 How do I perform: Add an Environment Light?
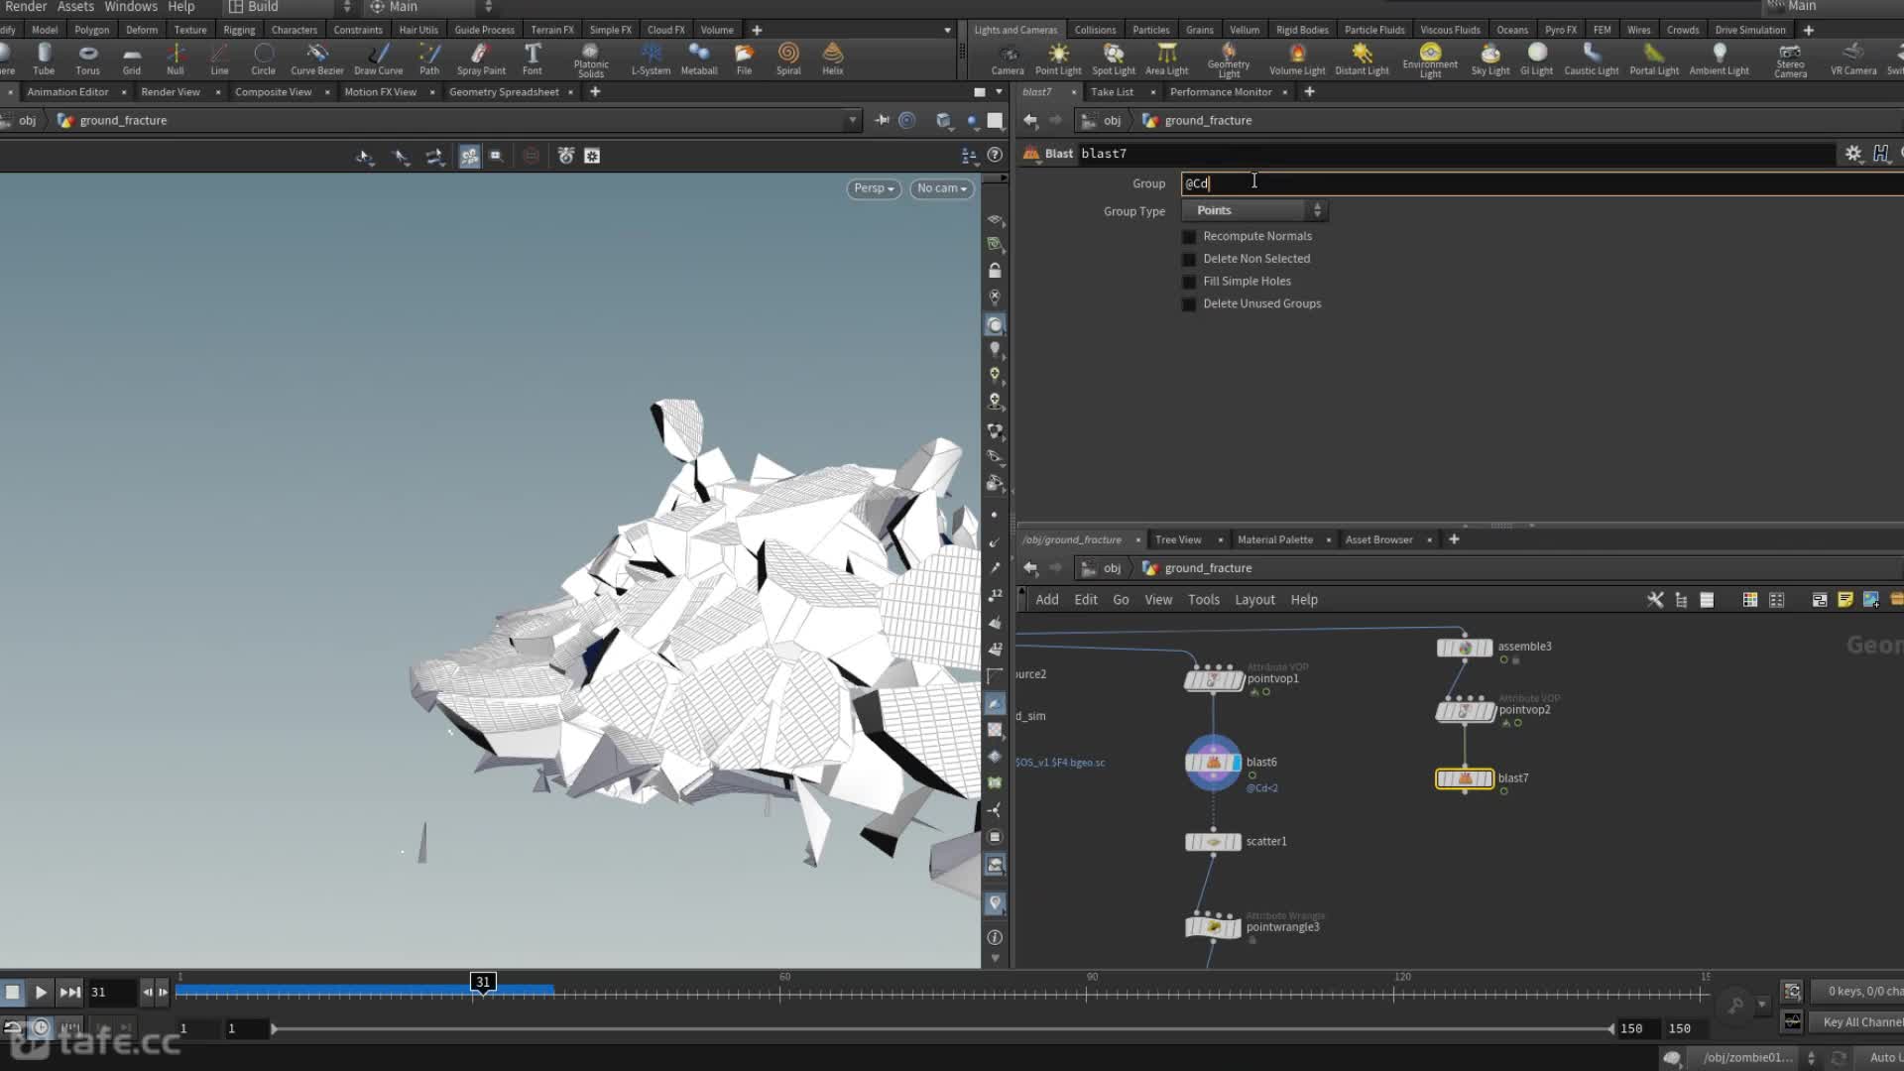coord(1430,59)
